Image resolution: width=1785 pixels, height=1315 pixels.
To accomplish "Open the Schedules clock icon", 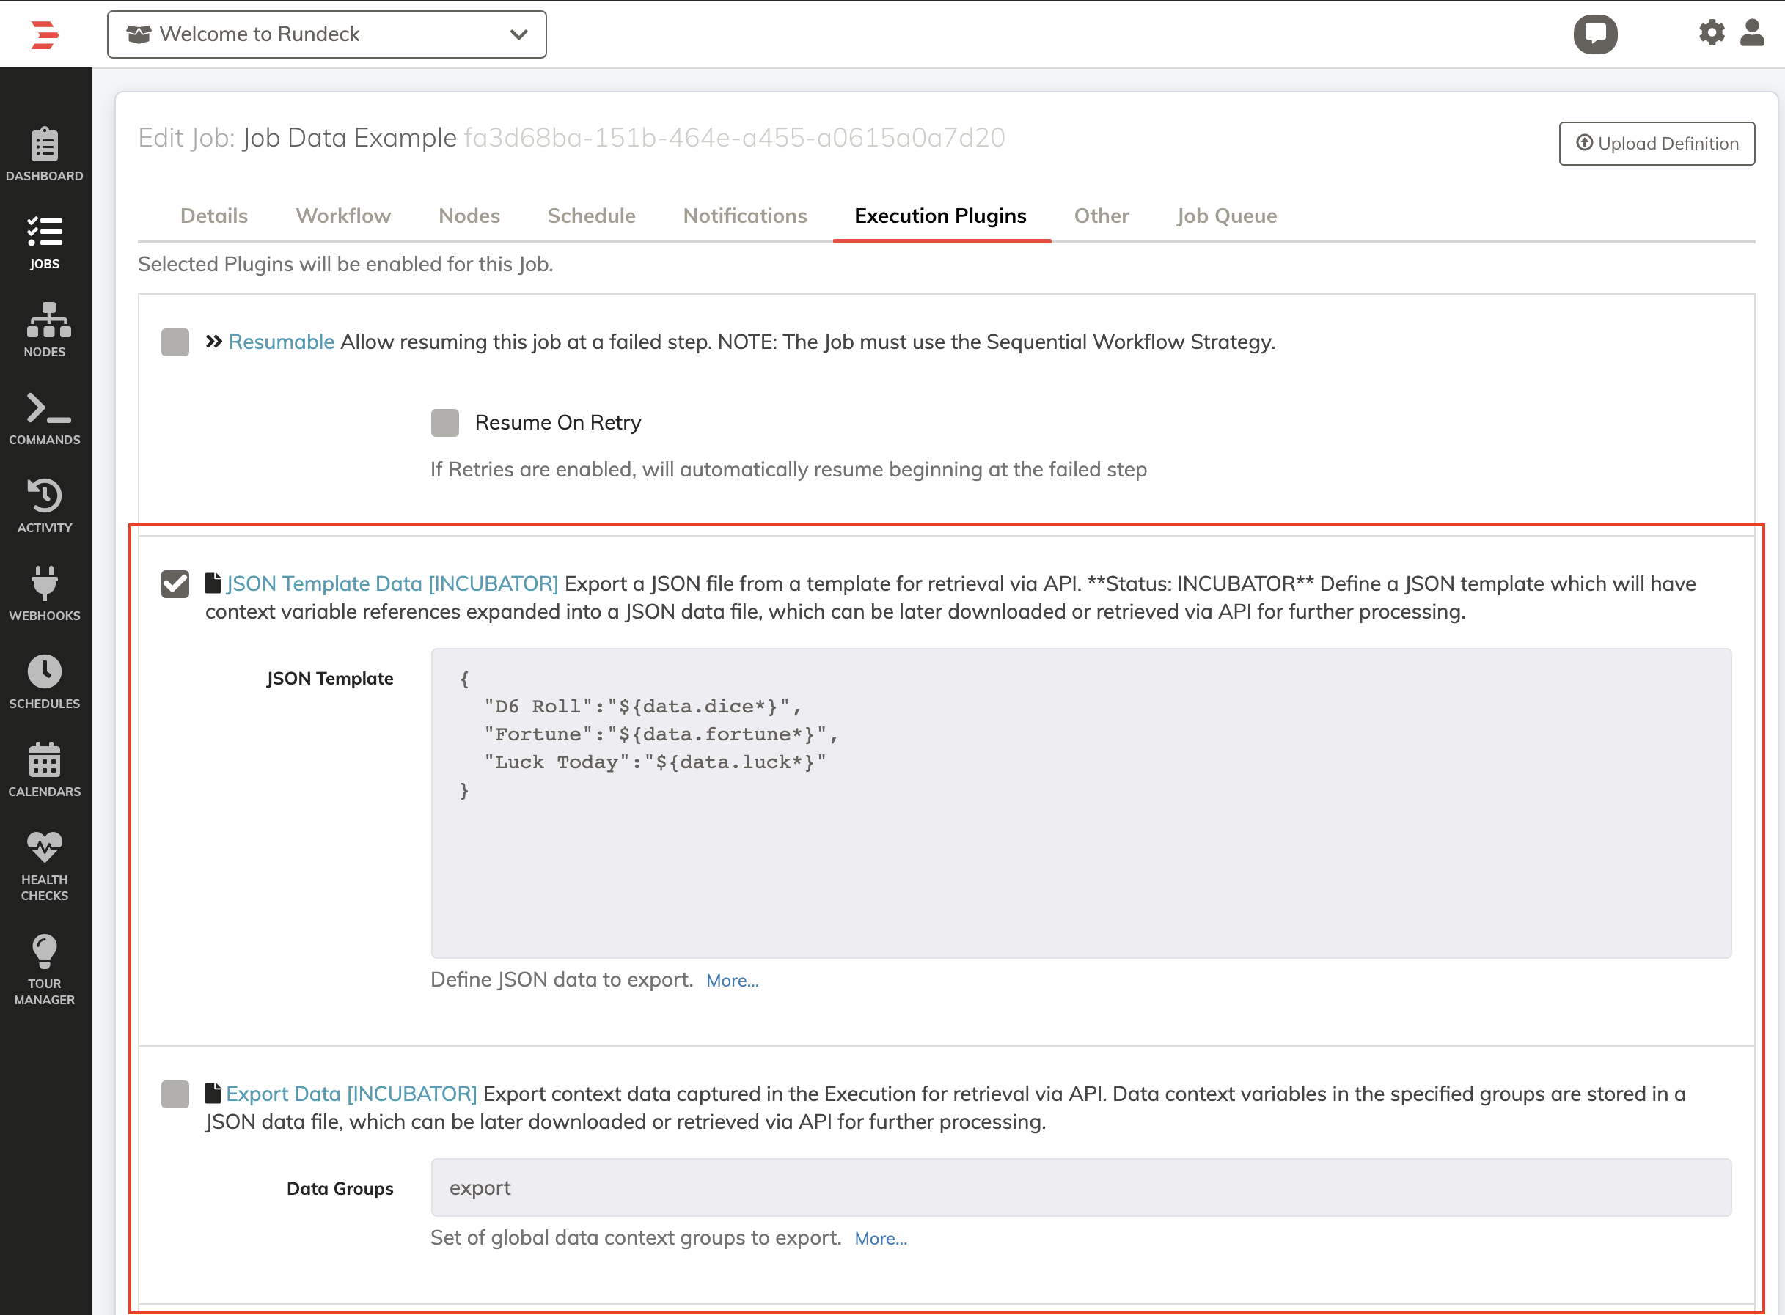I will (x=45, y=671).
